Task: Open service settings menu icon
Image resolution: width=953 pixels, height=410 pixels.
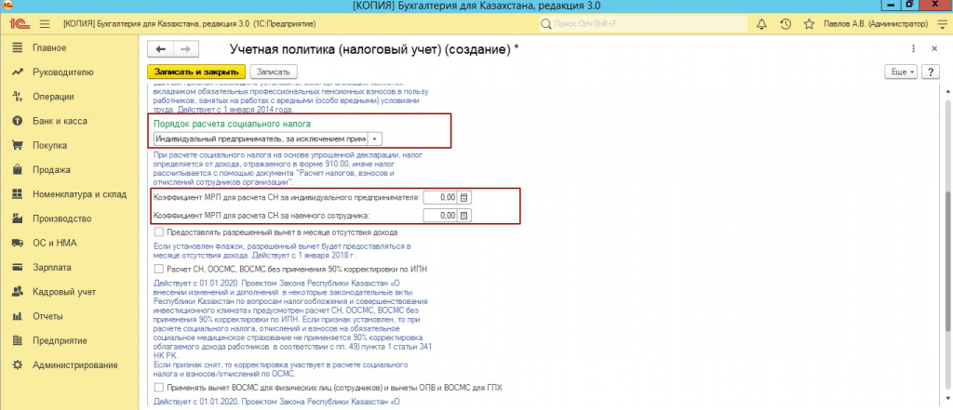Action: coord(941,24)
